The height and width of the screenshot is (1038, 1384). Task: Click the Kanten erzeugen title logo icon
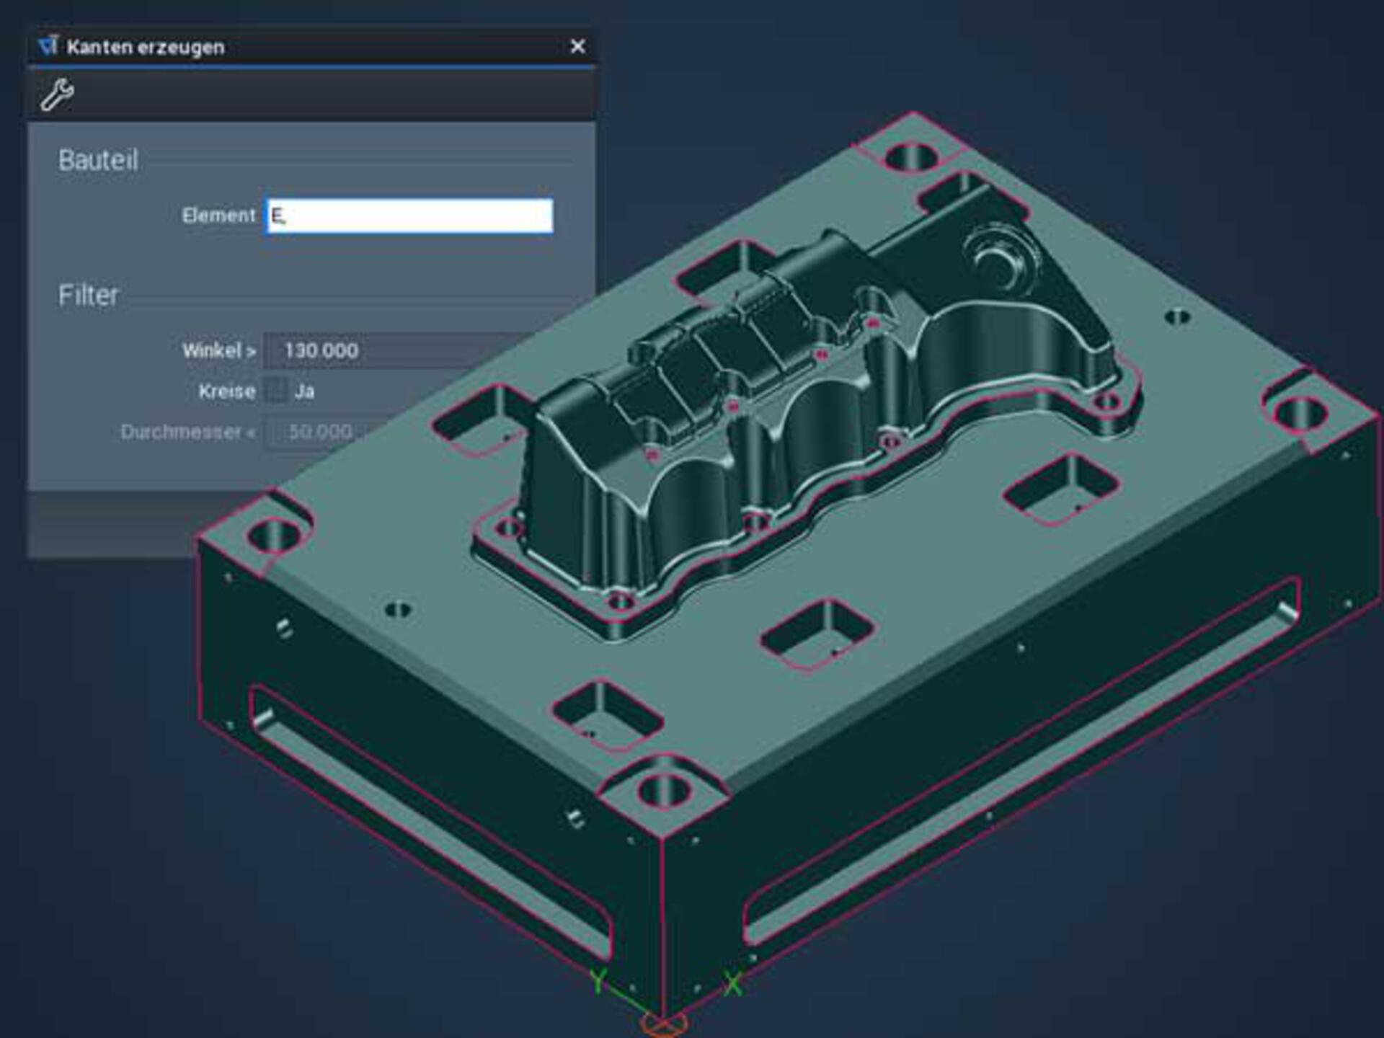(x=48, y=46)
